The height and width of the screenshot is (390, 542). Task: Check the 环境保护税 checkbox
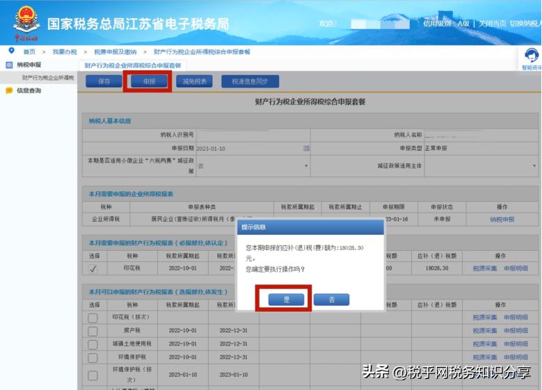93,357
